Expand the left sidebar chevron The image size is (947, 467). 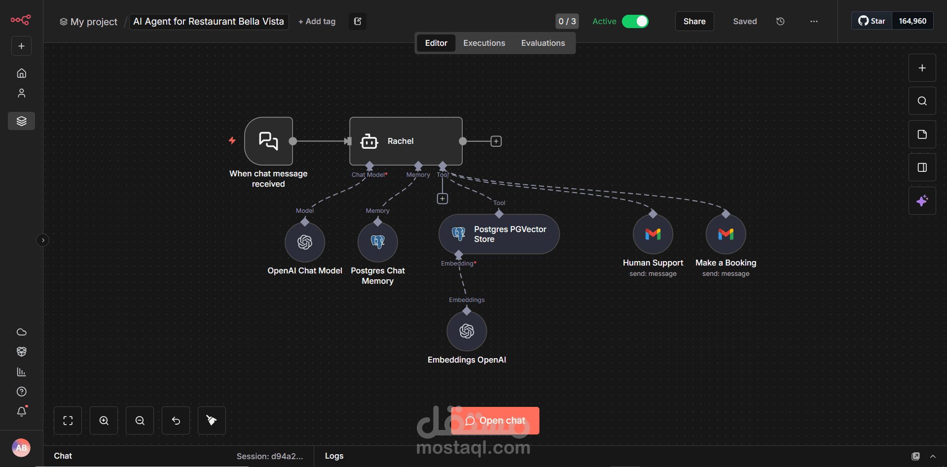tap(43, 240)
